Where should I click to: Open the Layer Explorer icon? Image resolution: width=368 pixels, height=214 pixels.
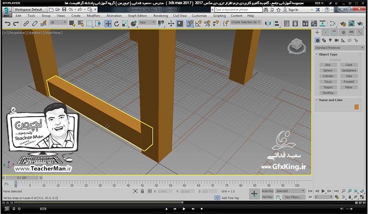tap(295, 23)
